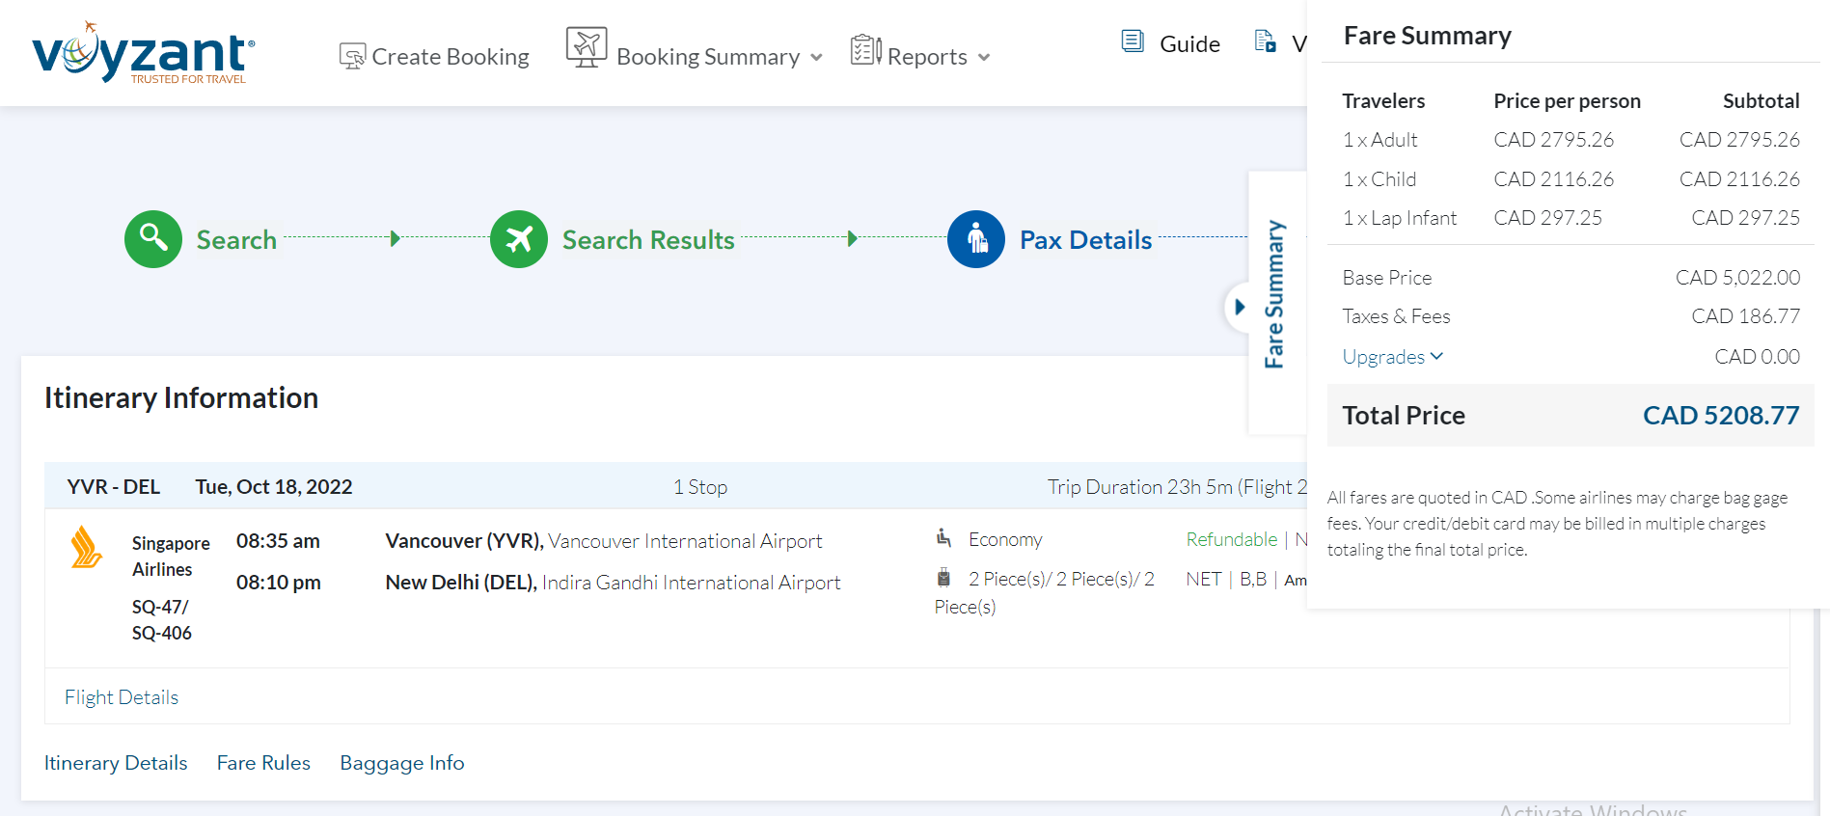Image resolution: width=1830 pixels, height=816 pixels.
Task: Expand the Upgrades fare breakdown
Action: coord(1392,357)
